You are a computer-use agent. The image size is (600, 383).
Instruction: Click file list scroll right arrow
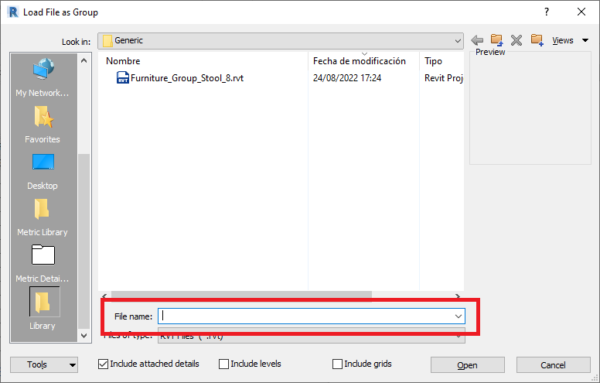(458, 296)
